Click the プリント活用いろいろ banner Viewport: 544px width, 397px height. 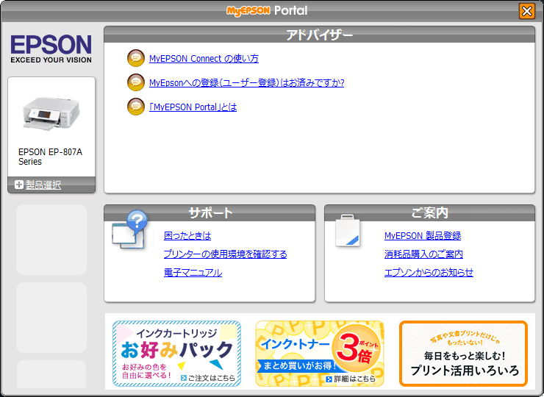click(x=464, y=354)
